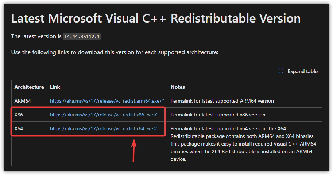The image size is (333, 175).
Task: Click the Expand table button label
Action: (x=302, y=71)
